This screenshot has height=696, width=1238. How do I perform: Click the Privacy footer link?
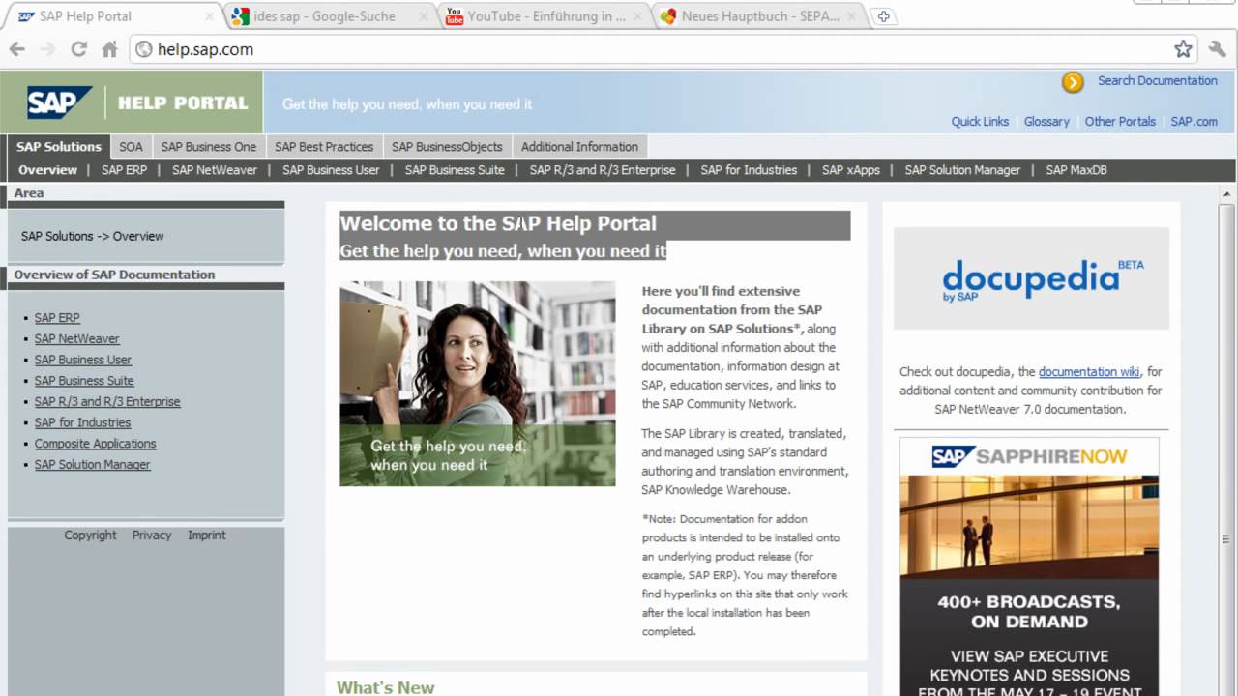152,536
